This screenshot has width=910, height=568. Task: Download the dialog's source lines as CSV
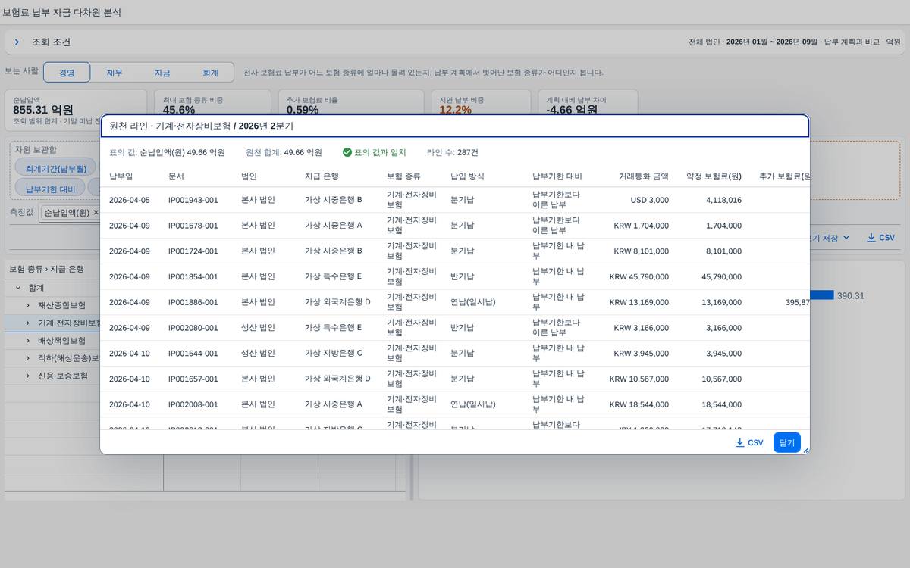click(x=749, y=442)
